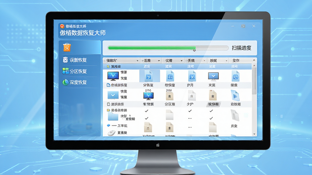This screenshot has height=175, width=312.
Task: Select the monitor graph icon labeled 2110
Action: click(x=148, y=96)
